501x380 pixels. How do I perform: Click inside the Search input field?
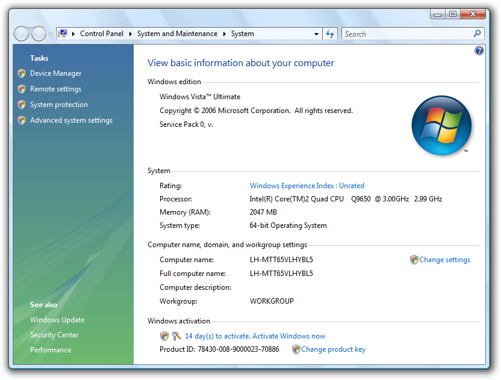click(408, 34)
